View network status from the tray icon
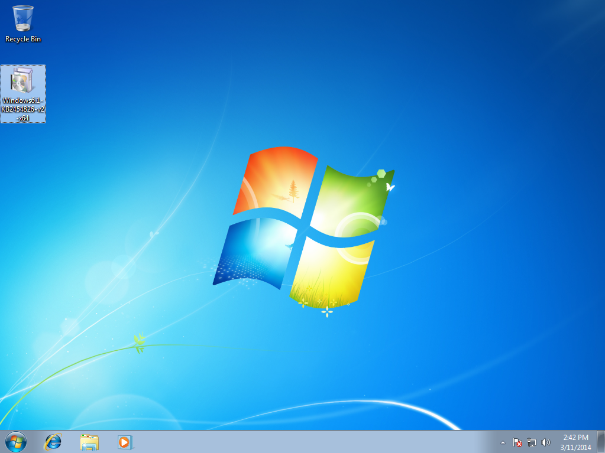The height and width of the screenshot is (453, 605). click(531, 442)
